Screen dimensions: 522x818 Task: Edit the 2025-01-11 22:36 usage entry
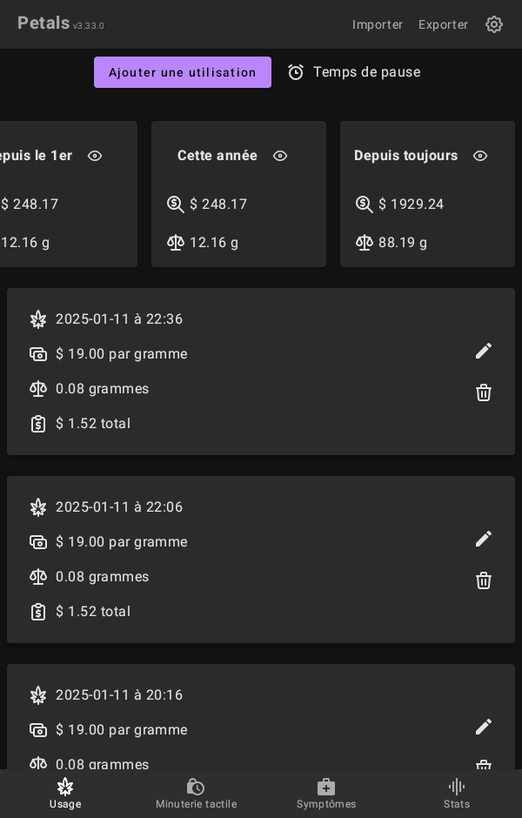pos(484,351)
